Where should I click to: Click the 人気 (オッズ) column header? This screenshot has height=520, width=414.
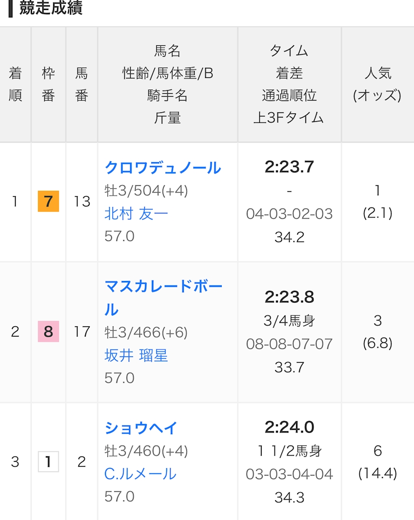point(378,84)
